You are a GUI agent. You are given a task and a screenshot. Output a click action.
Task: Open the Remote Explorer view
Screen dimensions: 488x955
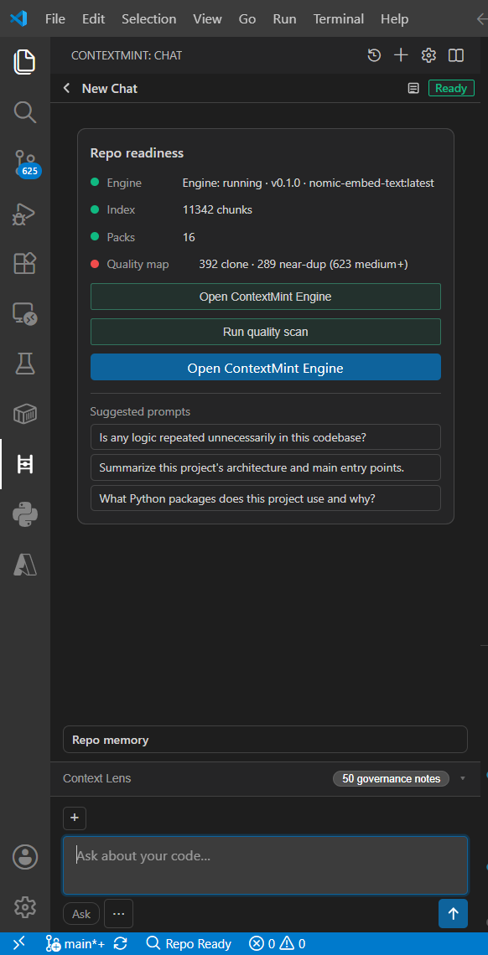click(25, 314)
